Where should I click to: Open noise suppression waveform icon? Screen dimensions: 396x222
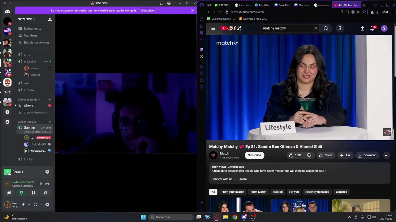point(40,184)
